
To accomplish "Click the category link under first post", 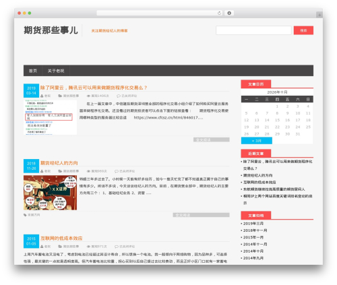I will coord(71,96).
